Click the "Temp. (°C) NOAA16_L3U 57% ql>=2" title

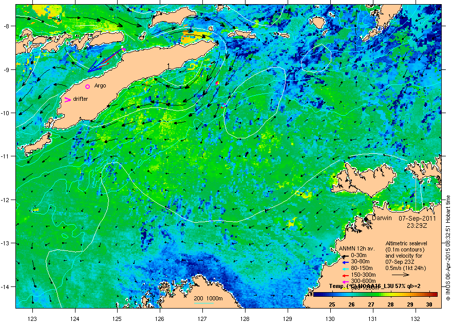[x=375, y=286]
